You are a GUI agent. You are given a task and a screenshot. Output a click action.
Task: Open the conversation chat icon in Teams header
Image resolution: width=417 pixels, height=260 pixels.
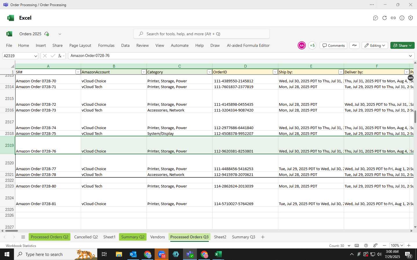[376, 18]
